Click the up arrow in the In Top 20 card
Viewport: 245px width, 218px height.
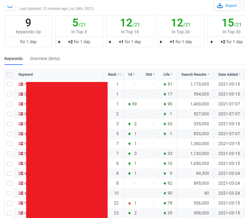pos(161,42)
